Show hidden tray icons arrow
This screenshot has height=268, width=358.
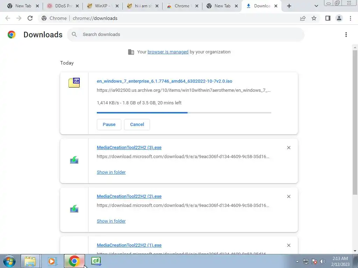pyautogui.click(x=297, y=261)
